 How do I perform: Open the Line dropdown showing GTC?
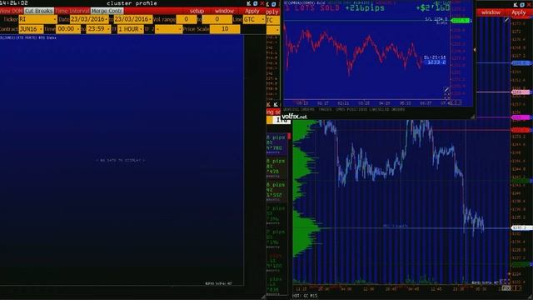(254, 19)
